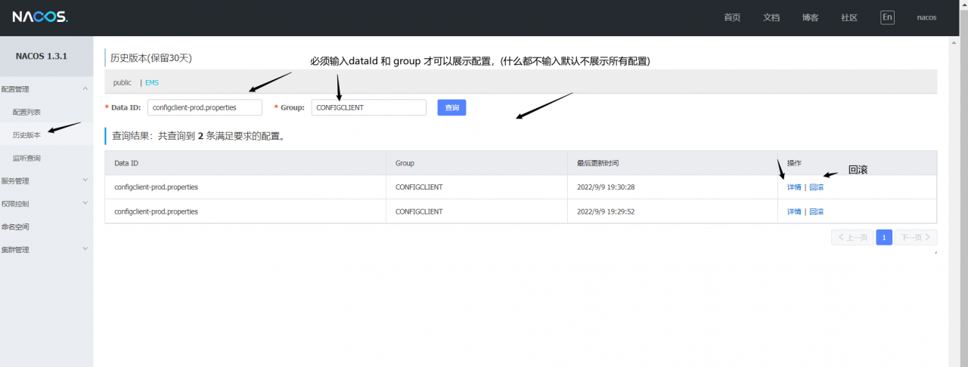The height and width of the screenshot is (367, 968).
Task: Click 回滚 for the 19:30:28 record
Action: (817, 187)
